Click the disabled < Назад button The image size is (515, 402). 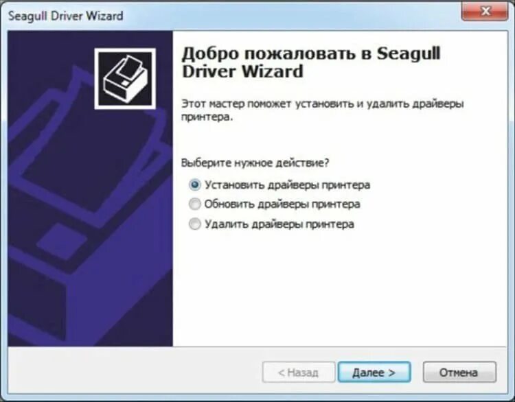(299, 372)
